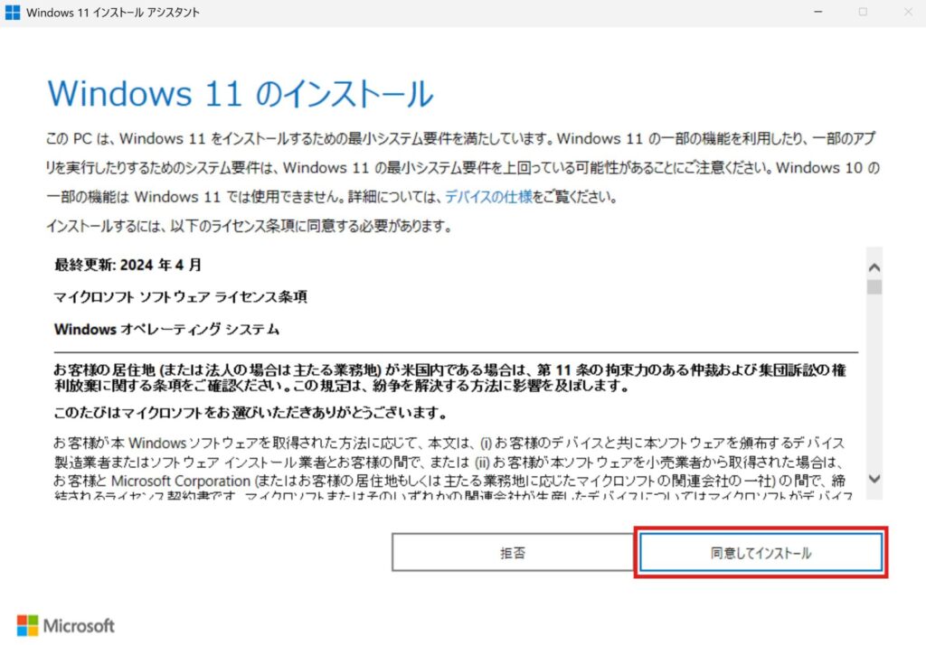
Task: Click the bold arbitration notice paragraph
Action: click(452, 379)
